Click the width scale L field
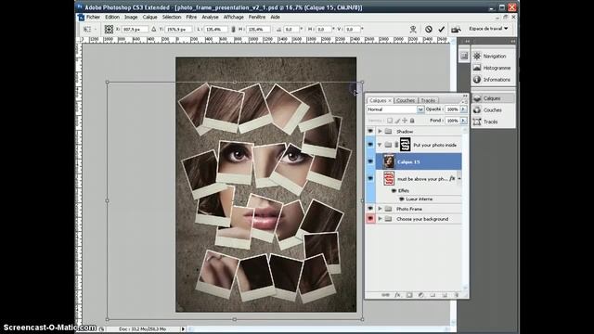This screenshot has width=594, height=334. pyautogui.click(x=216, y=29)
